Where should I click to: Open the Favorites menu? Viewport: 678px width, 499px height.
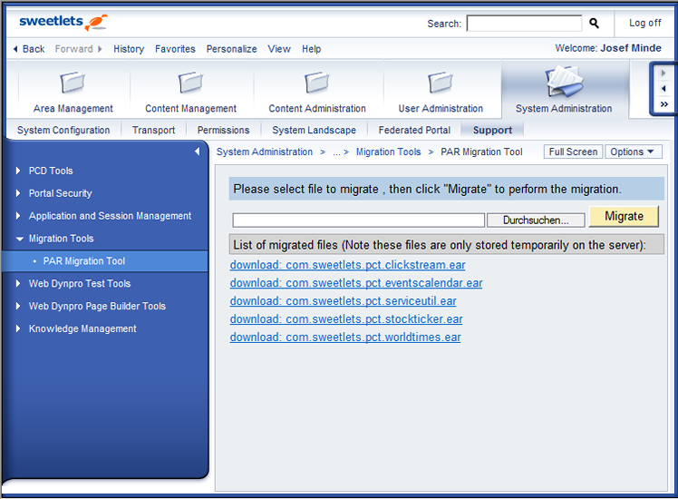(175, 49)
